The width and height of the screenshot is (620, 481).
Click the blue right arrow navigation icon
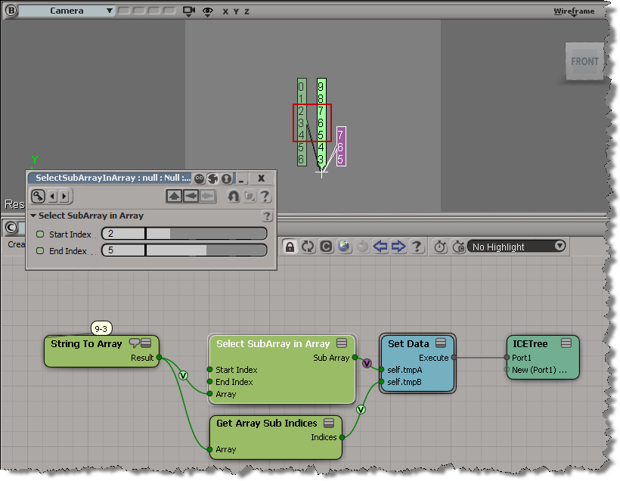(x=398, y=247)
